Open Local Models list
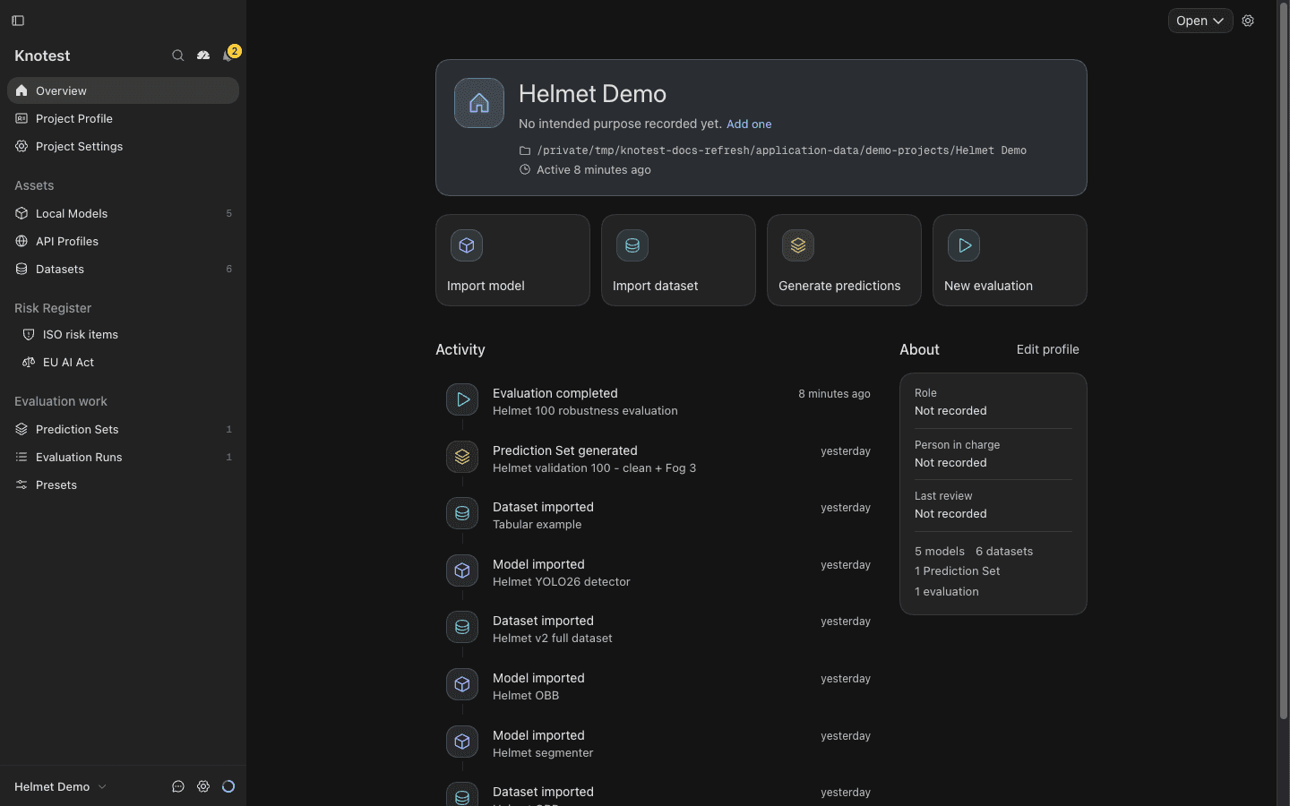 click(x=123, y=213)
